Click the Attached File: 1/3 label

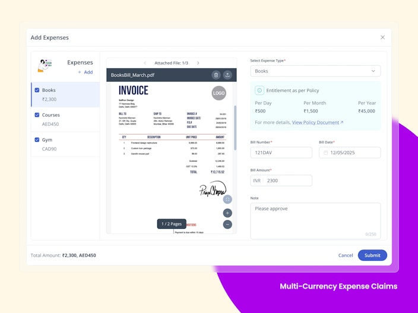172,63
